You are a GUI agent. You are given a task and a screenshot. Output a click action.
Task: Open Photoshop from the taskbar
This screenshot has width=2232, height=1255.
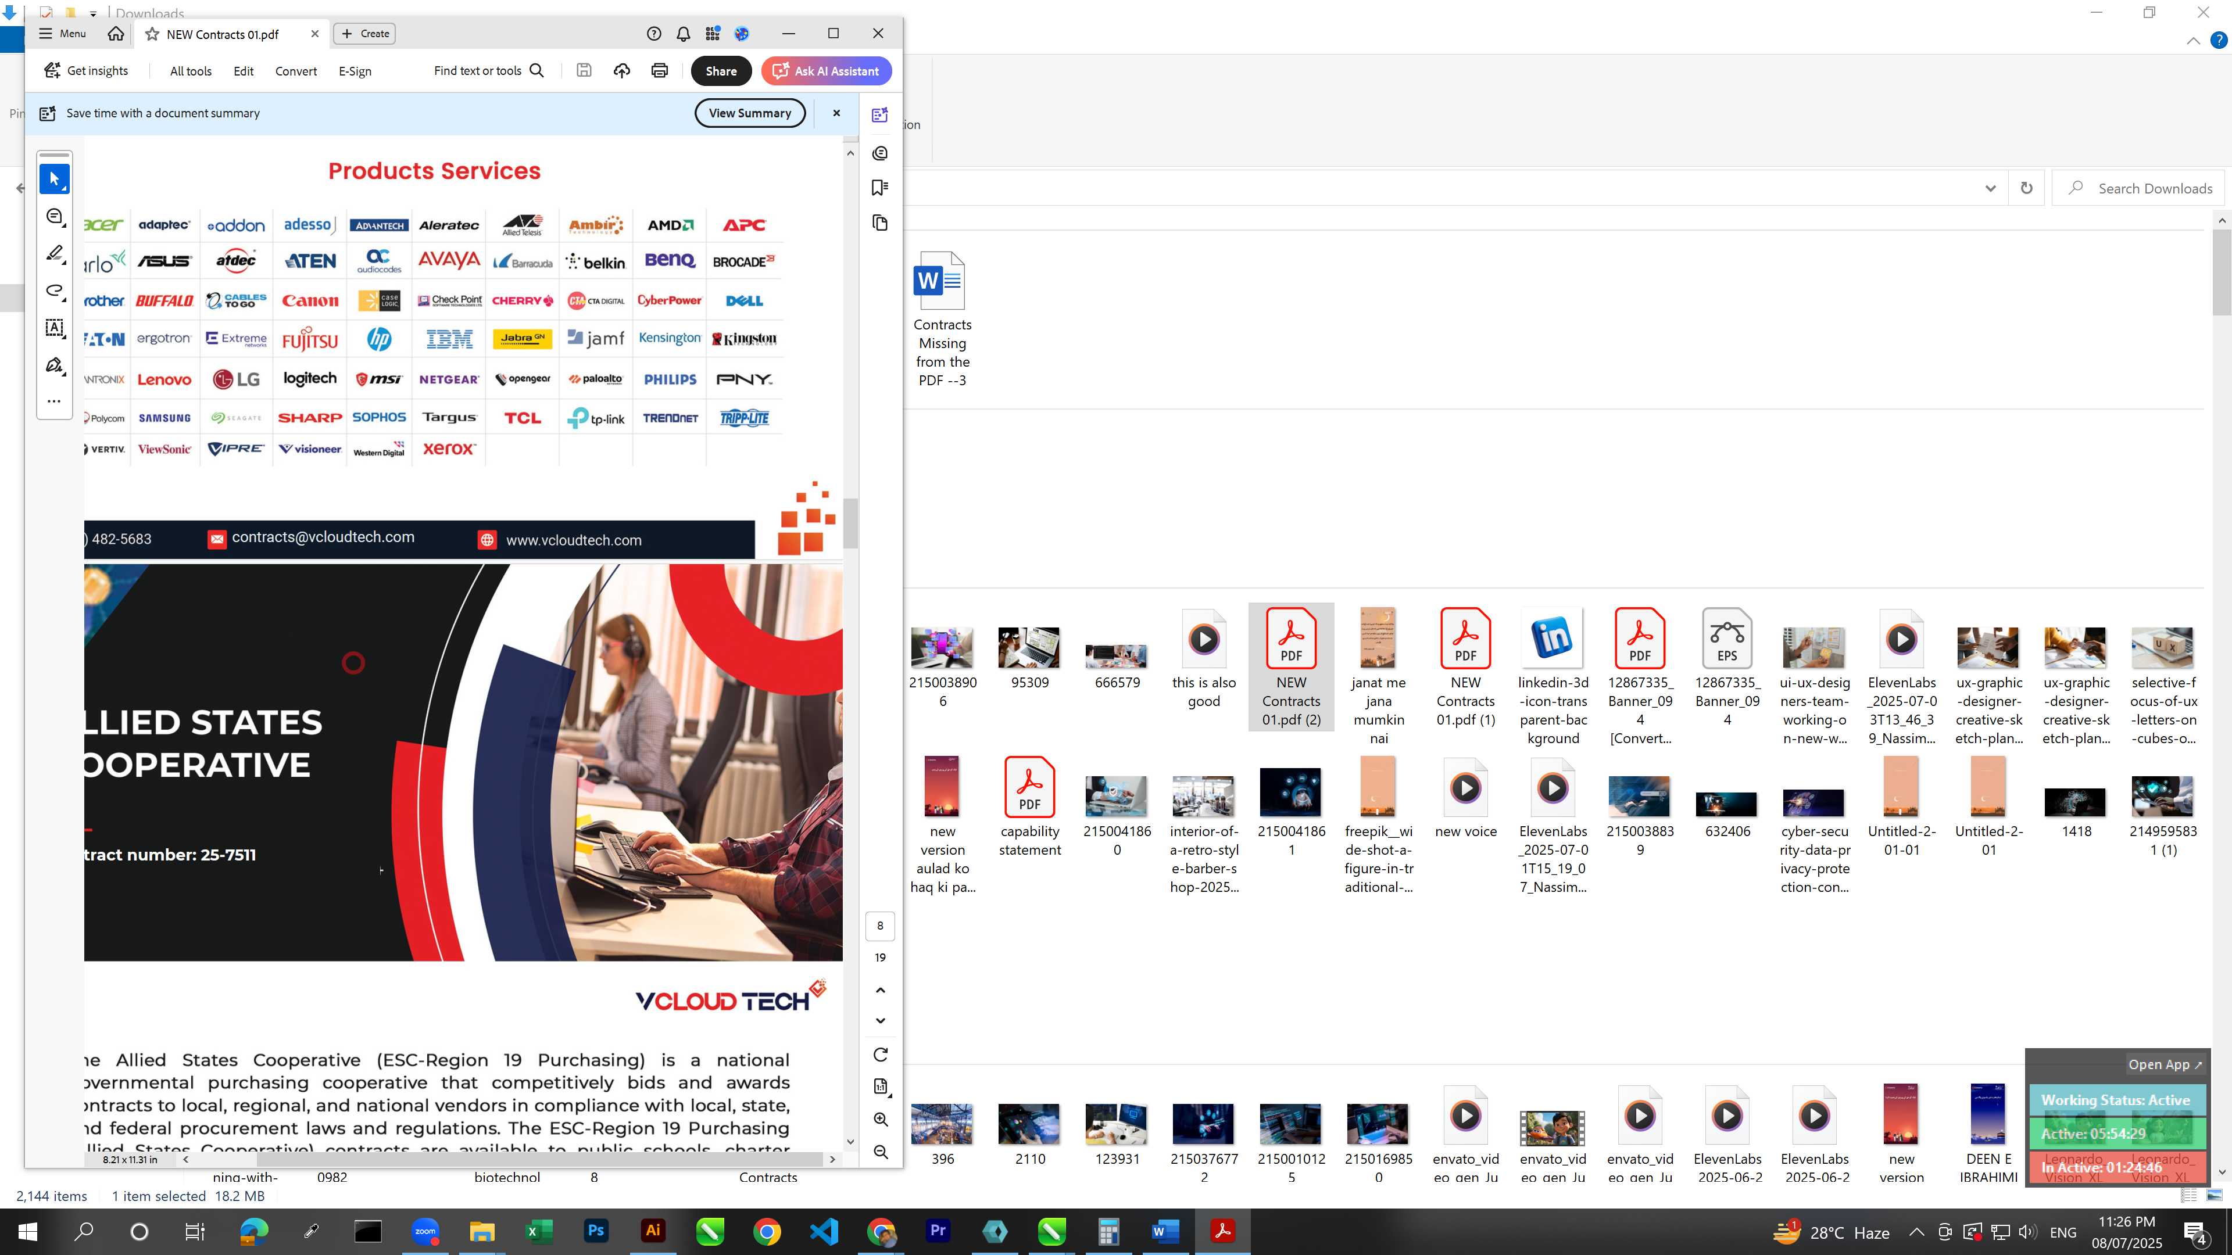point(596,1231)
